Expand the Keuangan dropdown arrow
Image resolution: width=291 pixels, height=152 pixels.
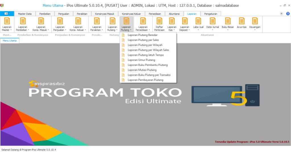point(255,30)
